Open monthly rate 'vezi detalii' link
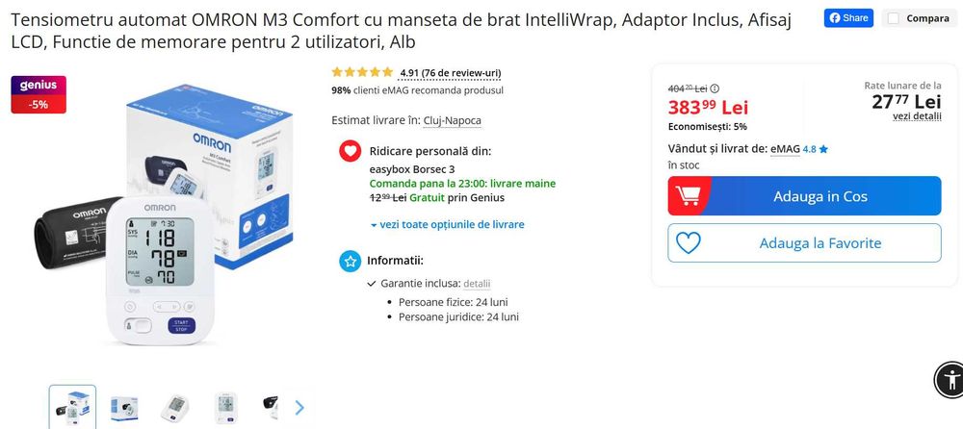Viewport: 963px width, 429px height. [917, 116]
